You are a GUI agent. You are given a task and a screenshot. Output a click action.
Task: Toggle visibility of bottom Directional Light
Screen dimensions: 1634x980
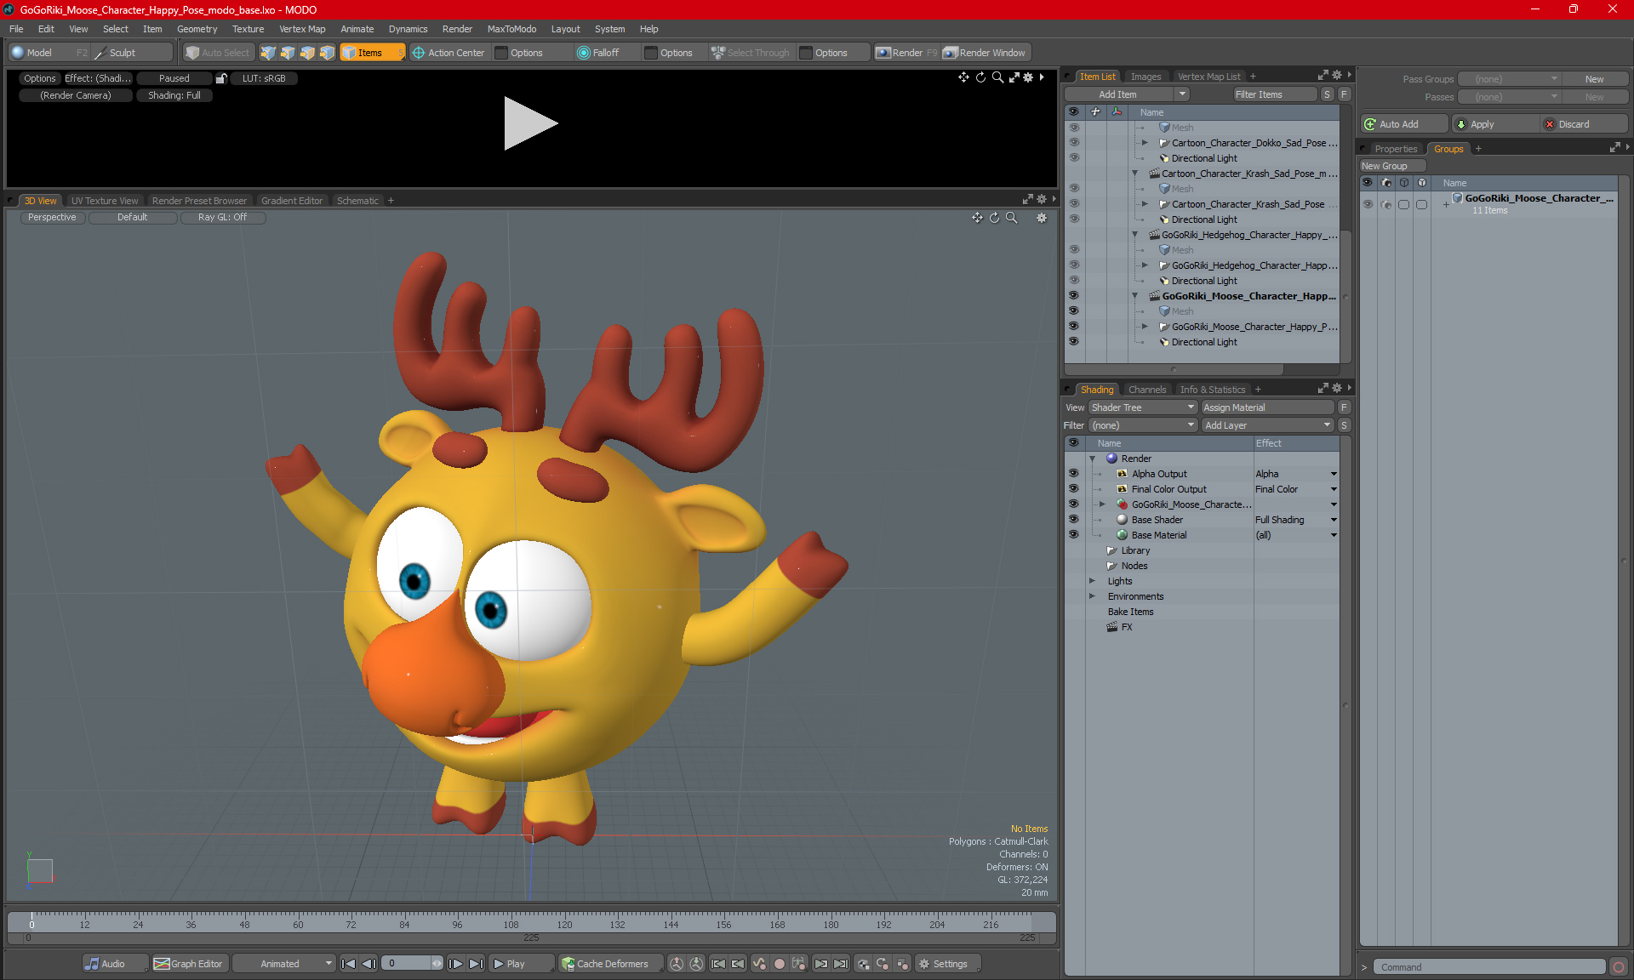[1073, 342]
